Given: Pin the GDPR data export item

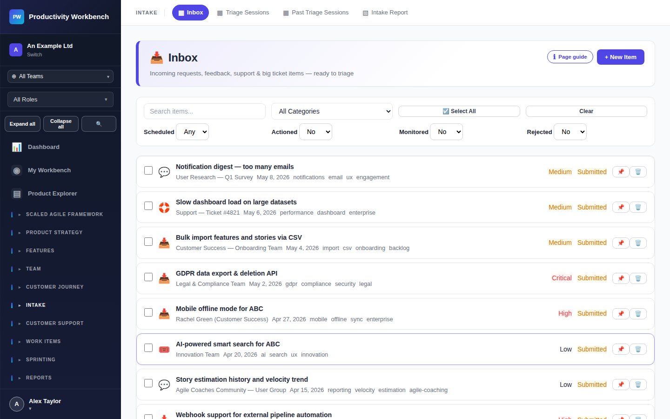Looking at the screenshot, I should pos(621,278).
